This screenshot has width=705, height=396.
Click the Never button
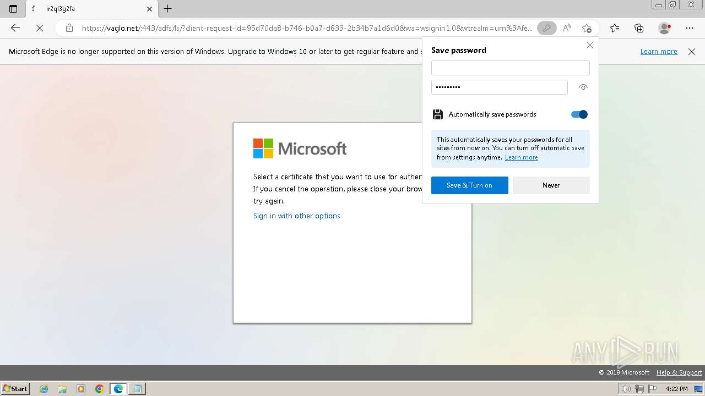(x=551, y=185)
